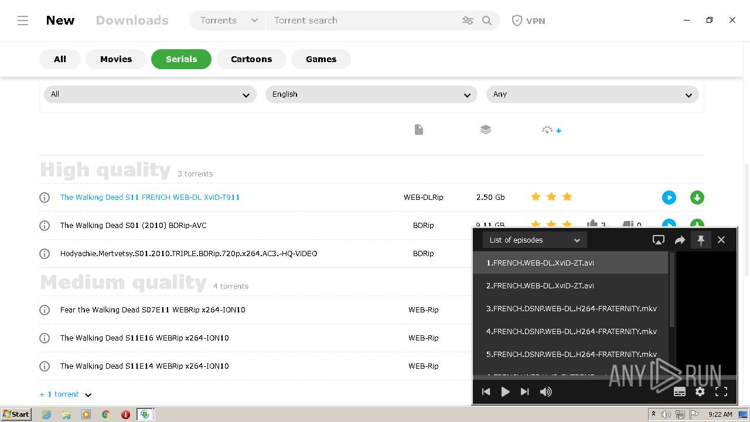Select episode 3.FRENCH.DSNP.WEB-DL.H264-FRATERNiTY.mkv

[570, 308]
